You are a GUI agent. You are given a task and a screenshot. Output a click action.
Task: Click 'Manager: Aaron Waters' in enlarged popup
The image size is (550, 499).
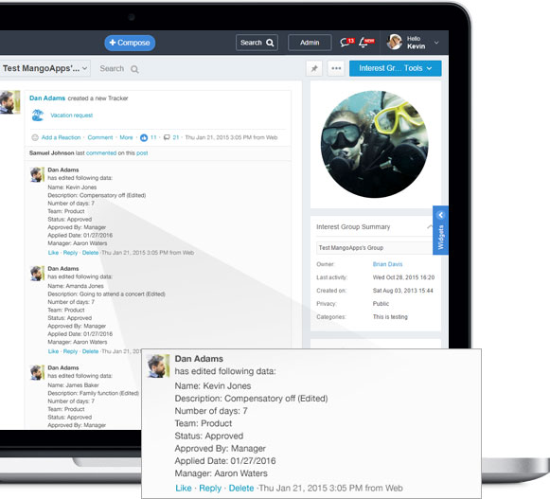(221, 473)
